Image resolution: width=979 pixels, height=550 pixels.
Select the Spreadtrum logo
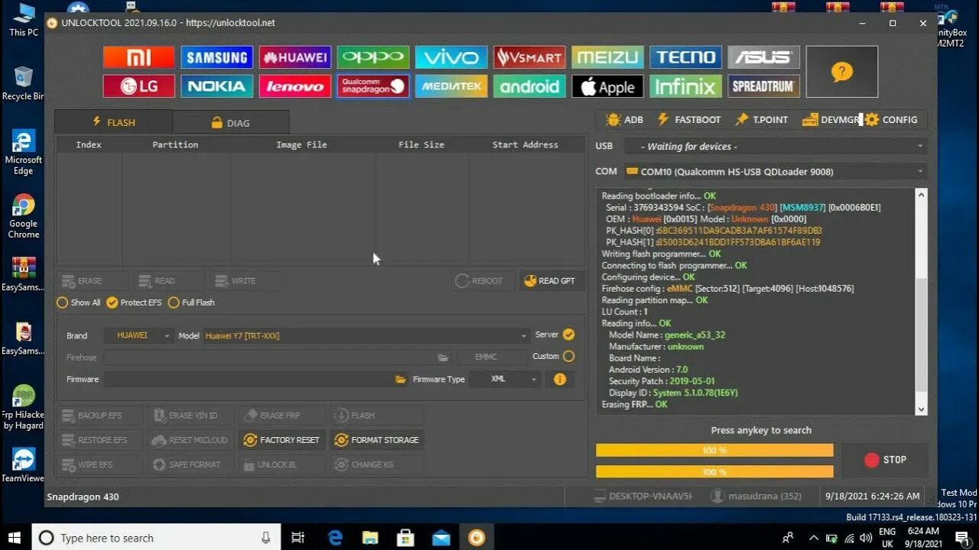click(763, 86)
